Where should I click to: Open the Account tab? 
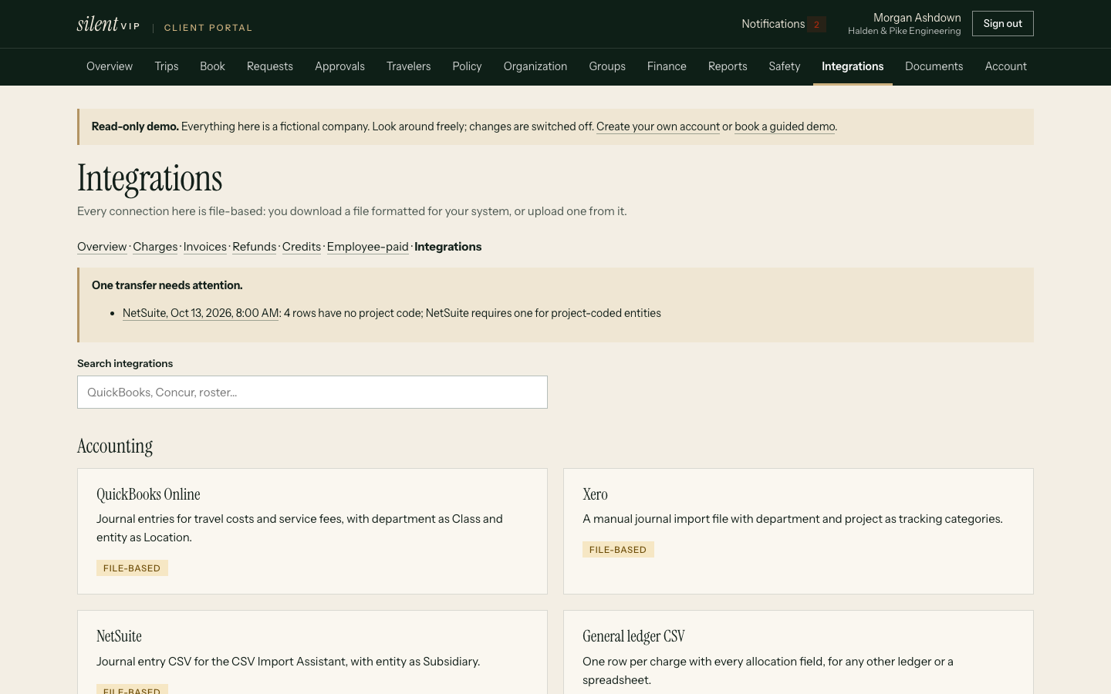(x=1005, y=66)
